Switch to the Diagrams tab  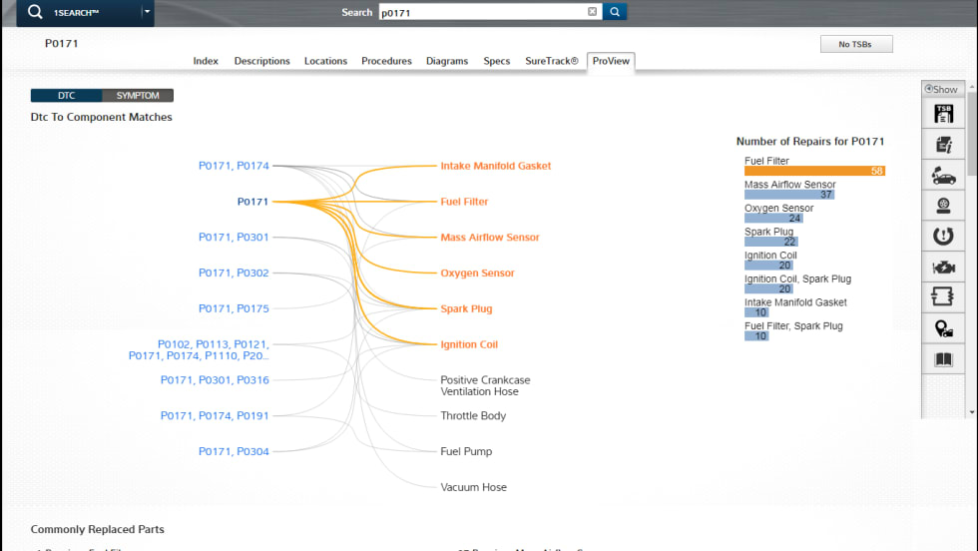tap(447, 61)
